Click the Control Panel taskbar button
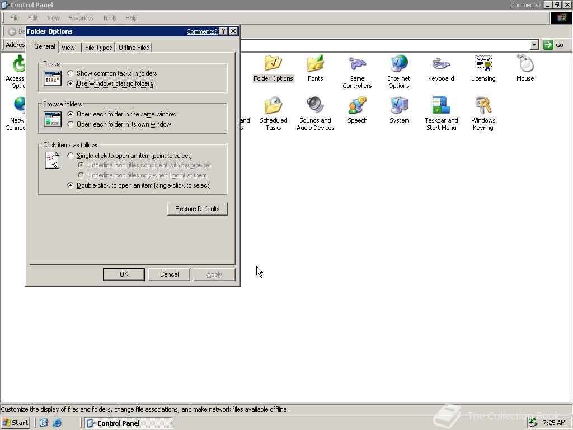The image size is (573, 430). 129,423
